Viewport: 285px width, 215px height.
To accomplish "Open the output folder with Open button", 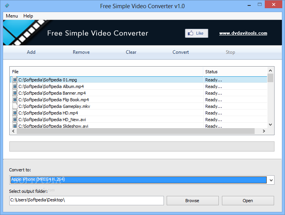I will click(248, 201).
